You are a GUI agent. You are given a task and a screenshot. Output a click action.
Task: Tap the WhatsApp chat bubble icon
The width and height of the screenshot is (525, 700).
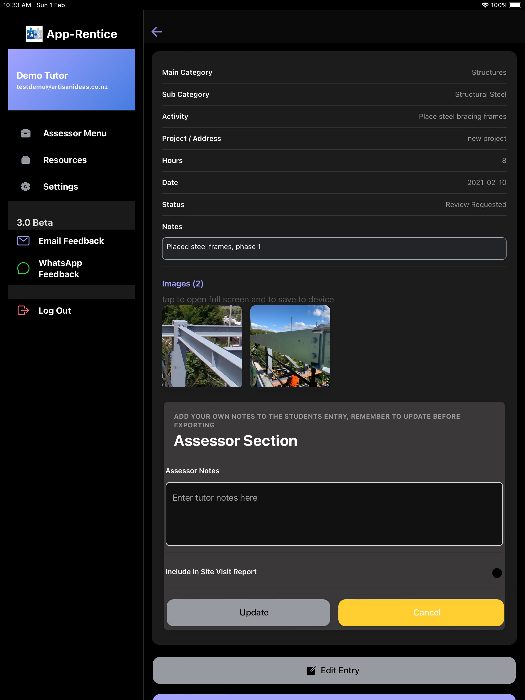[23, 269]
